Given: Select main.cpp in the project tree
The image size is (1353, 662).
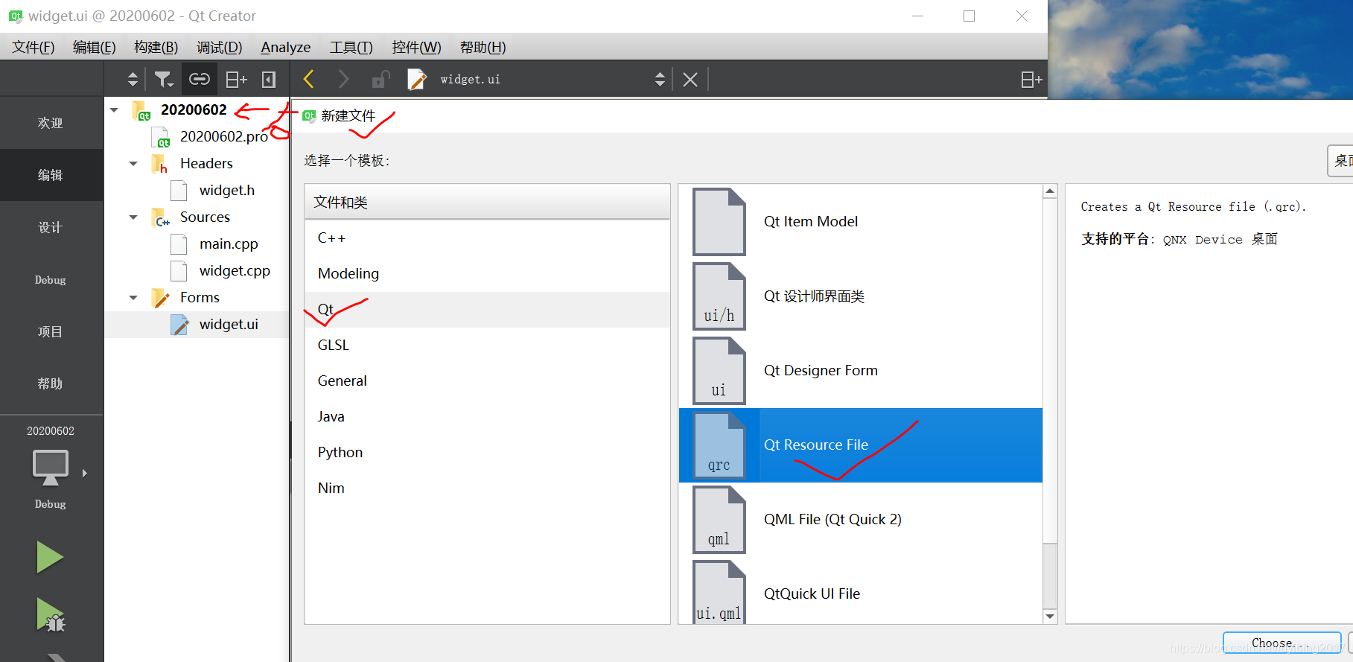Looking at the screenshot, I should 228,244.
